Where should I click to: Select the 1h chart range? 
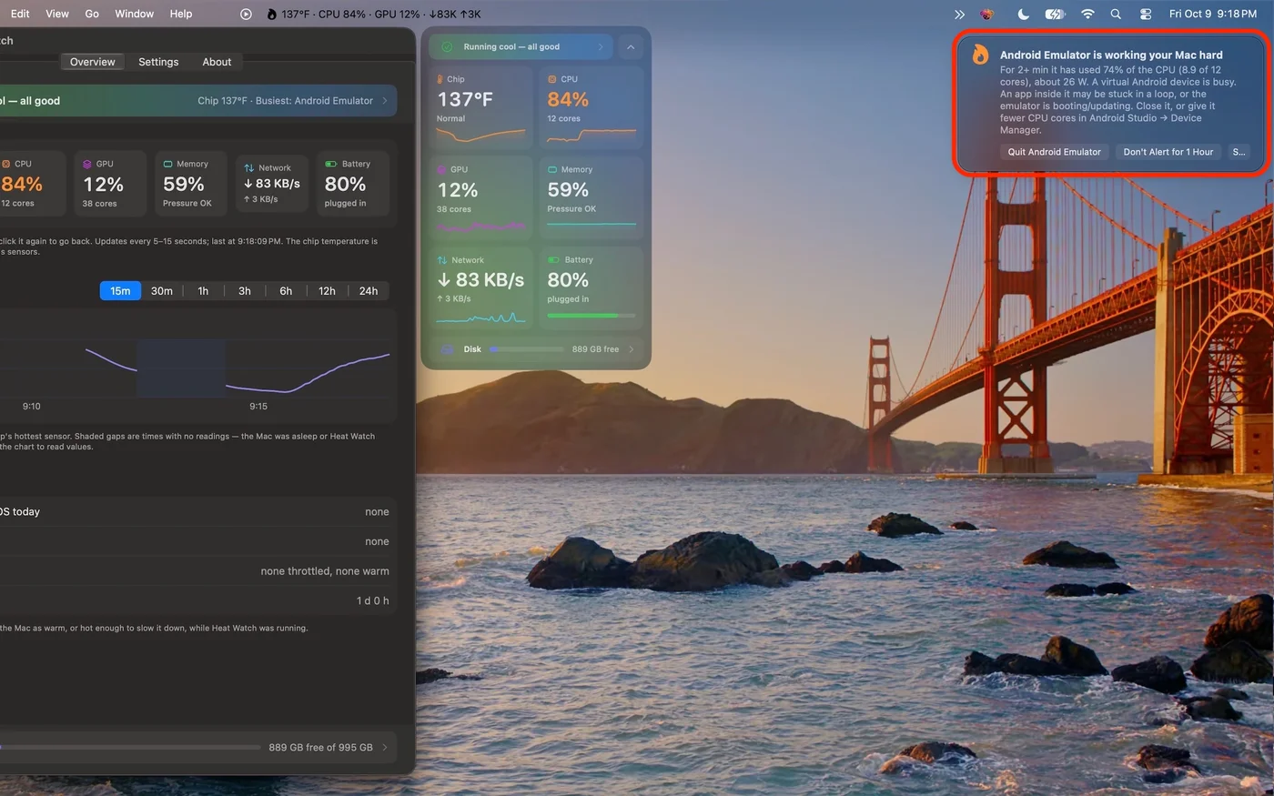pyautogui.click(x=203, y=291)
